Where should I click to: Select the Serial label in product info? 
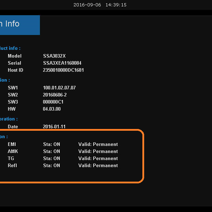pos(14,63)
